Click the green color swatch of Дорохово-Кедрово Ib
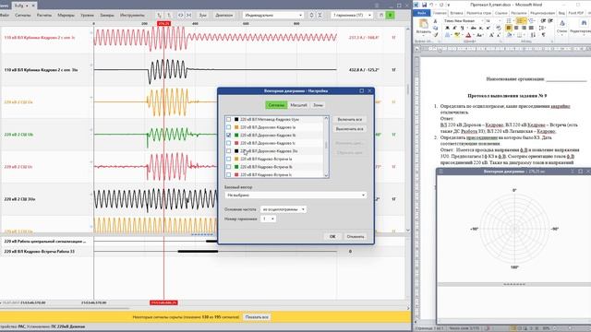Image resolution: width=591 pixels, height=332 pixels. (236, 136)
